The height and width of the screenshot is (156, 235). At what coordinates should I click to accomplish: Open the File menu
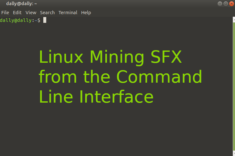5,13
